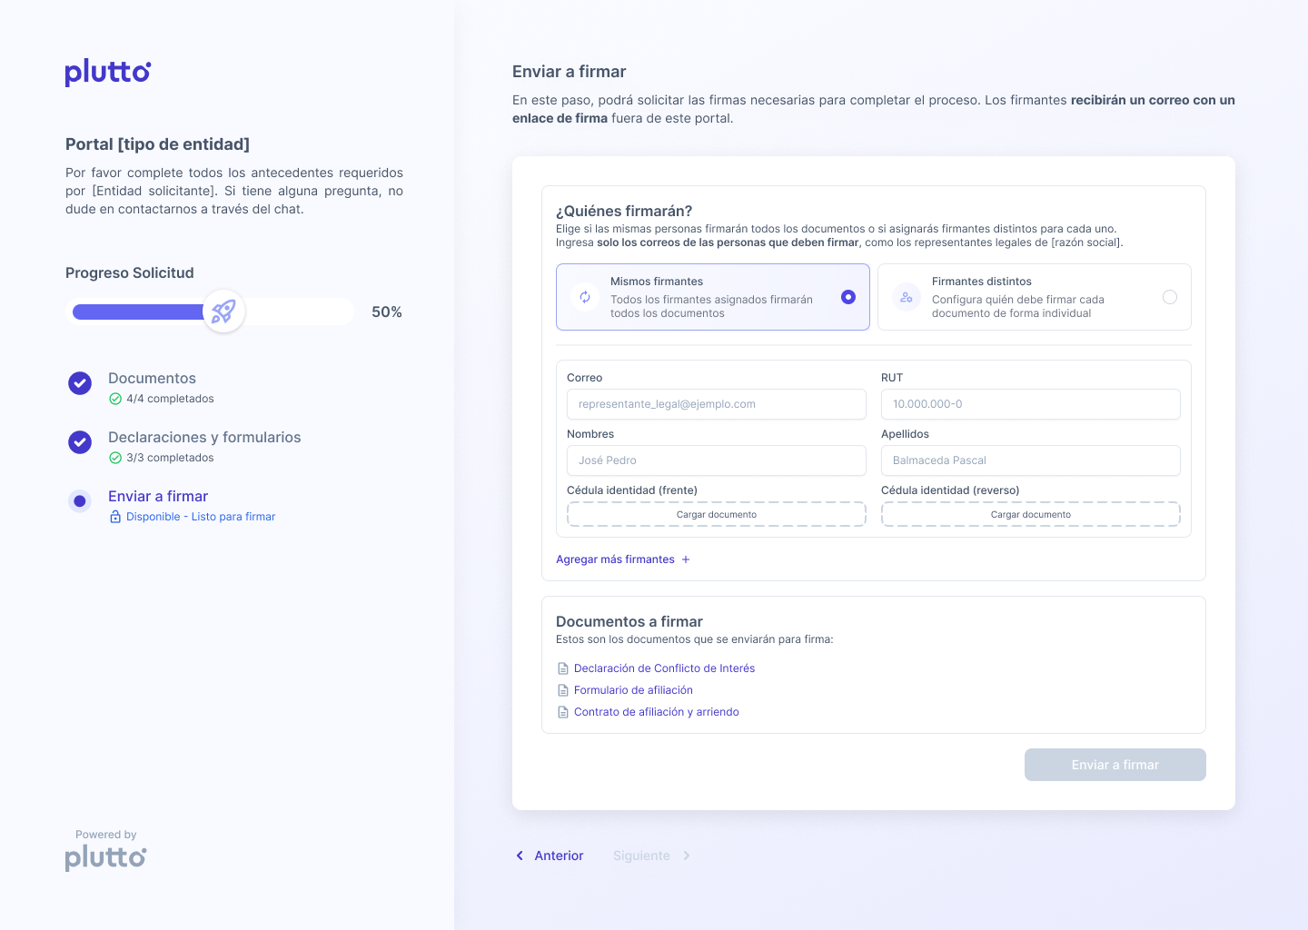Click the lock icon beside Disponible
Image resolution: width=1308 pixels, height=930 pixels.
point(115,517)
